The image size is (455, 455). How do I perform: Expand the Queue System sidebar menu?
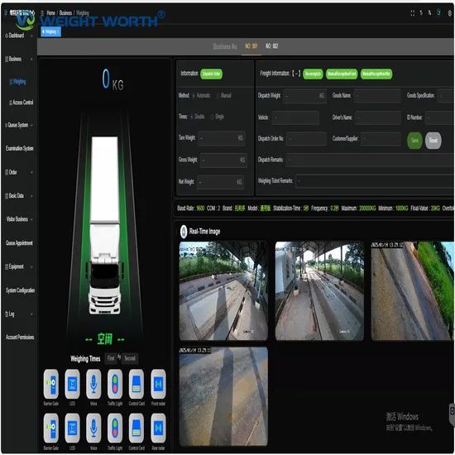(x=19, y=125)
